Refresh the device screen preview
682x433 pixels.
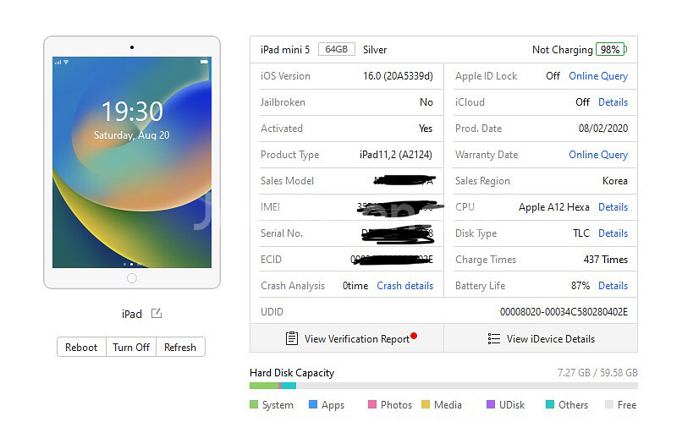click(180, 347)
